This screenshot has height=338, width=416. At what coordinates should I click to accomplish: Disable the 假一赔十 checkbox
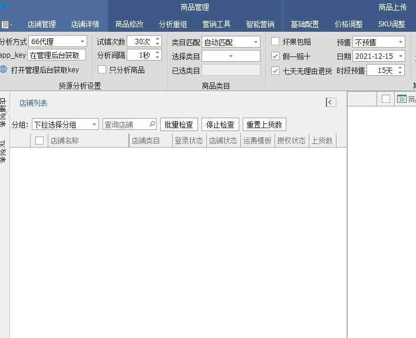click(x=275, y=56)
